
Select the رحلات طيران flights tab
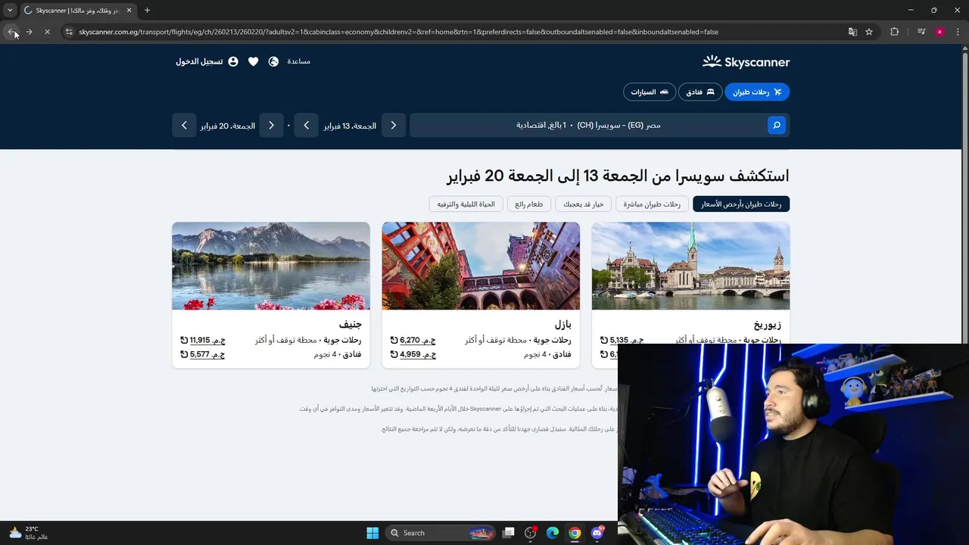pos(757,92)
